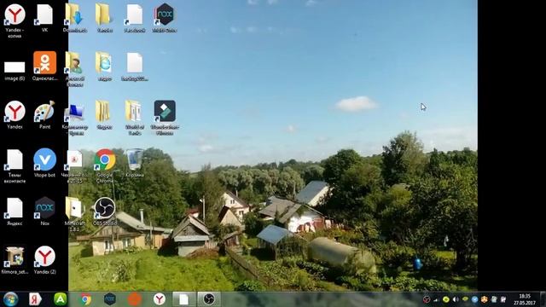546x307 pixels.
Task: Open Chrome from the taskbar
Action: pyautogui.click(x=85, y=299)
